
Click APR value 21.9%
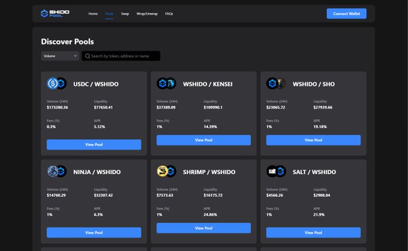(319, 215)
